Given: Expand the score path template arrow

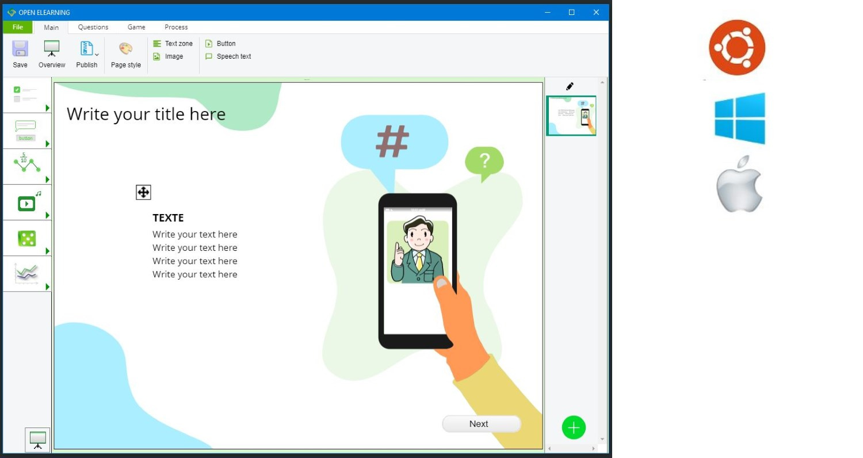Looking at the screenshot, I should (48, 180).
